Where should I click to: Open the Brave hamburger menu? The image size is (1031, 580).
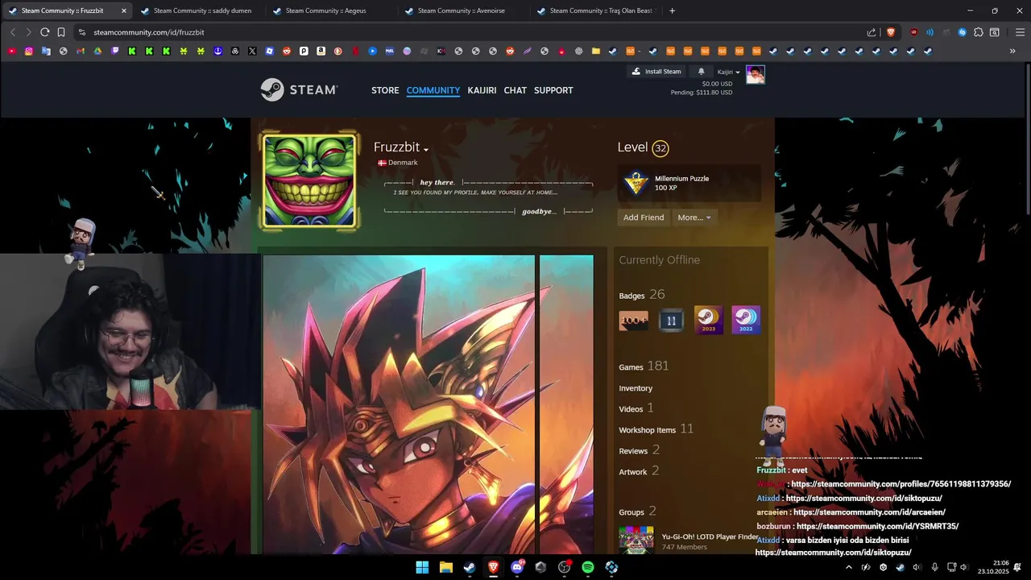pos(1020,32)
